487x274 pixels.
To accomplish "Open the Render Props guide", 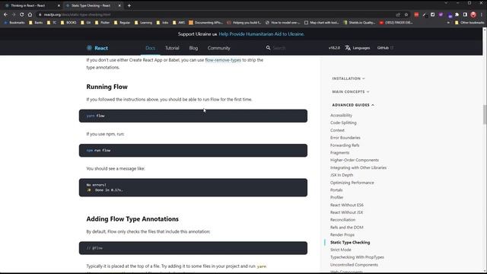I will click(342, 235).
